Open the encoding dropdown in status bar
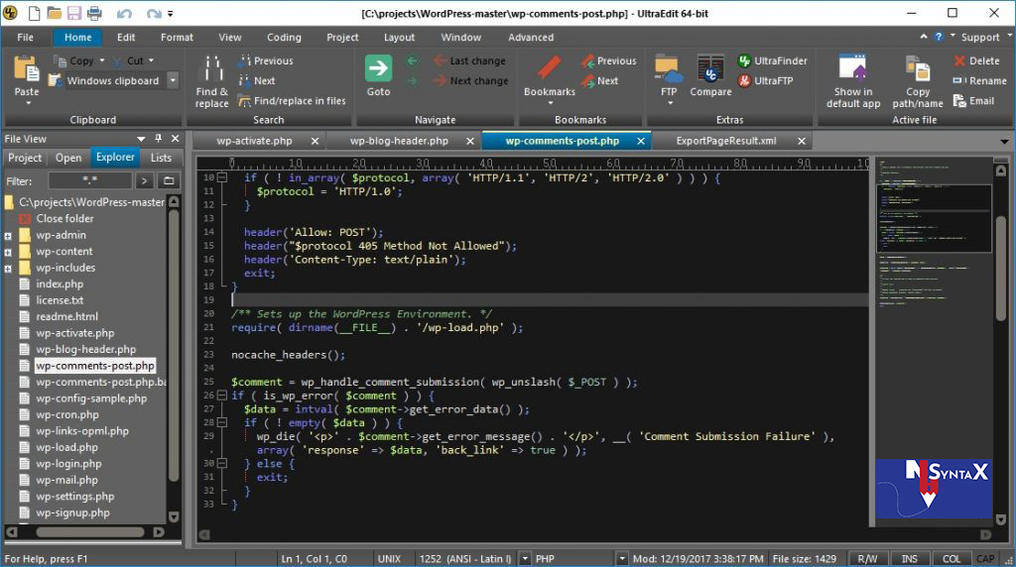 click(x=525, y=559)
